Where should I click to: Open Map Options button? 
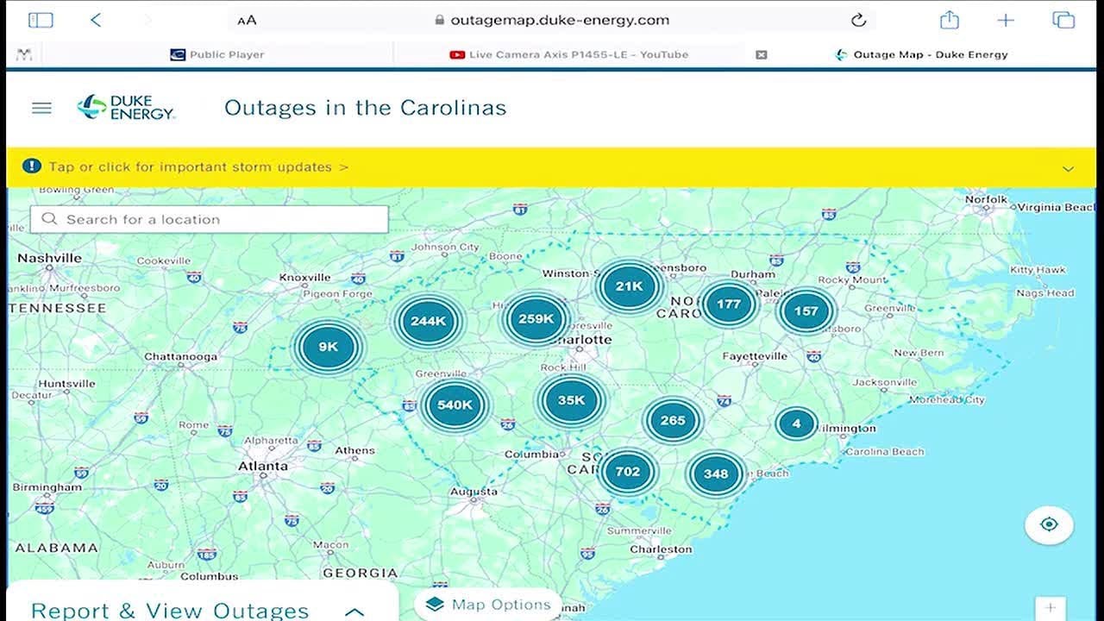point(488,605)
